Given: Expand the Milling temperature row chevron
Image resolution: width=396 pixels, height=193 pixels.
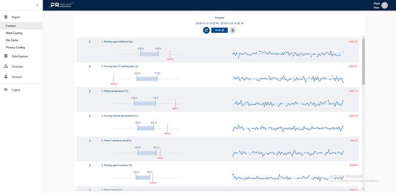Looking at the screenshot, I should [90, 91].
